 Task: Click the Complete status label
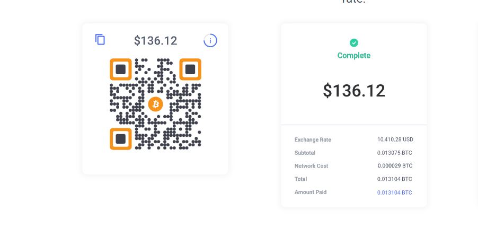354,56
